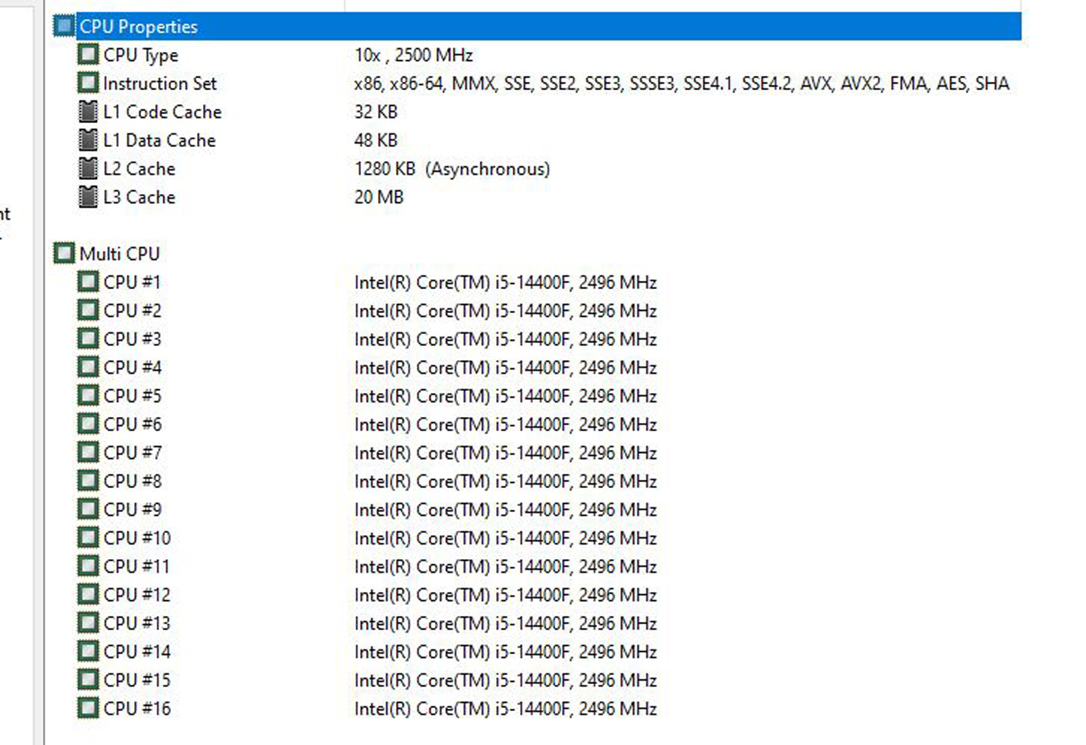1086x745 pixels.
Task: Click the Instruction Set row icon
Action: [x=88, y=83]
